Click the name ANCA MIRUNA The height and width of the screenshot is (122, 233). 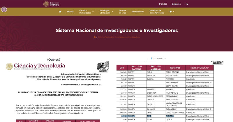[172, 82]
